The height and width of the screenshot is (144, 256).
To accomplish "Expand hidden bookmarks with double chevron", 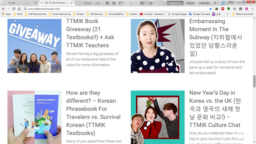I will (227, 14).
